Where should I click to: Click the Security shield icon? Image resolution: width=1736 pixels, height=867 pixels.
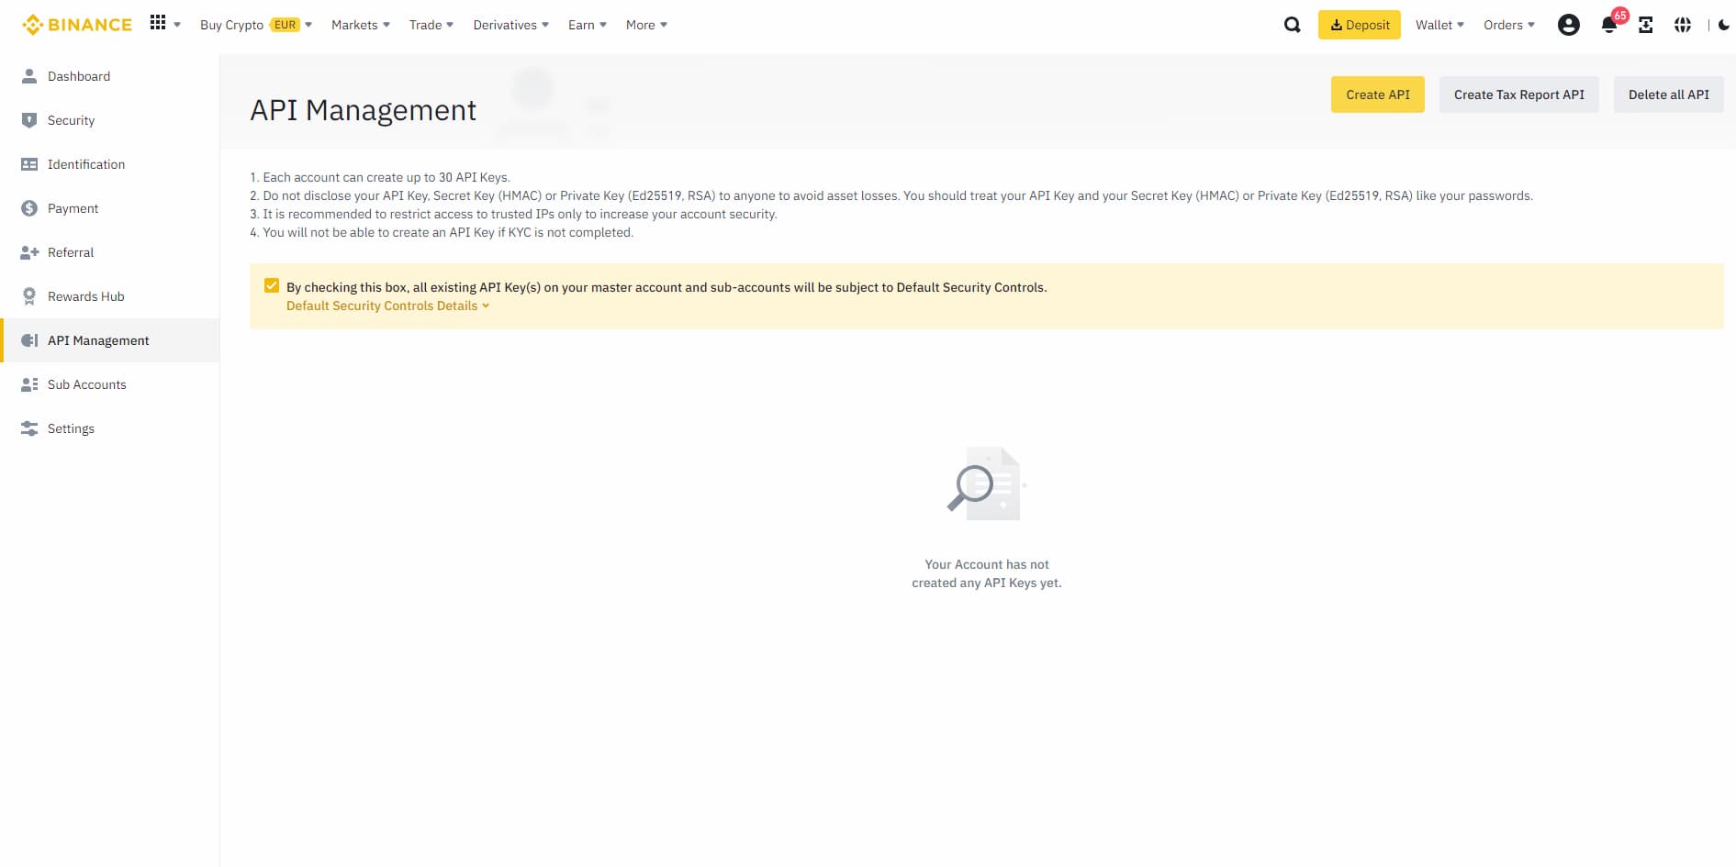click(x=29, y=120)
